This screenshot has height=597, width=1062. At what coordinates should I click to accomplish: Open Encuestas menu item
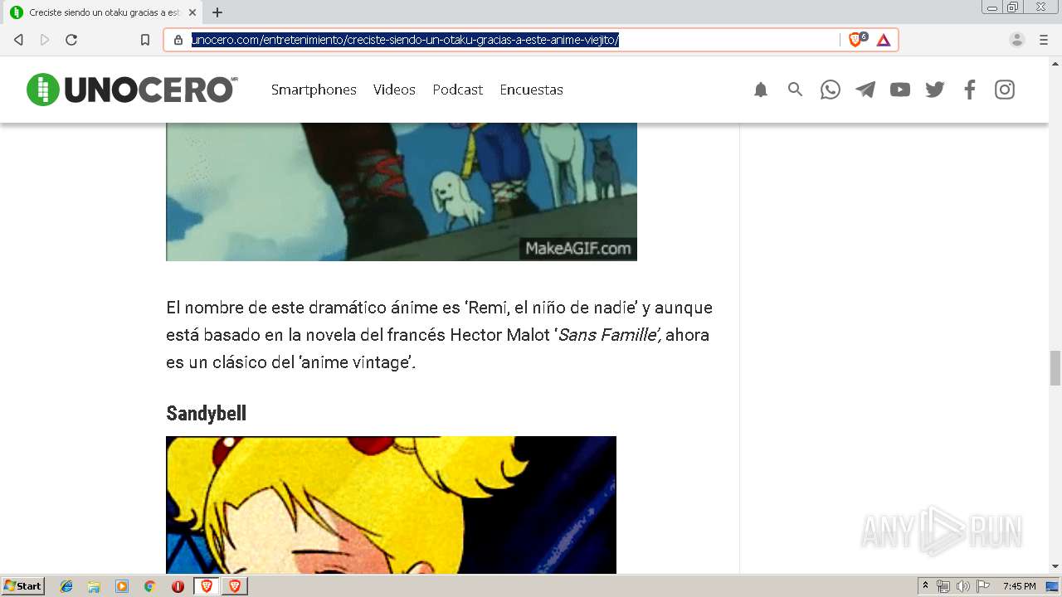tap(531, 90)
